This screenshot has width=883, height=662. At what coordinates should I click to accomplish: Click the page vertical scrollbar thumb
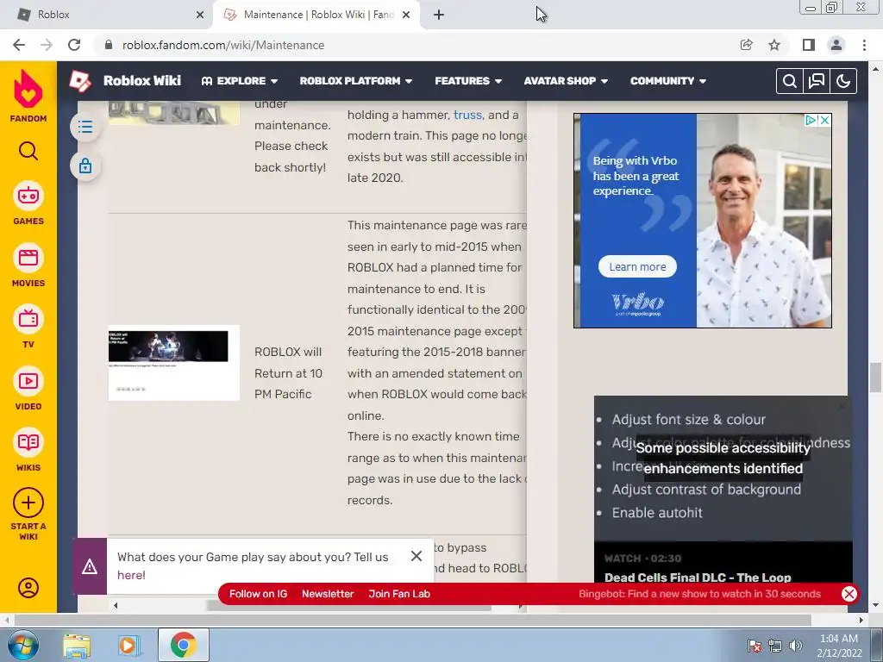pyautogui.click(x=875, y=378)
